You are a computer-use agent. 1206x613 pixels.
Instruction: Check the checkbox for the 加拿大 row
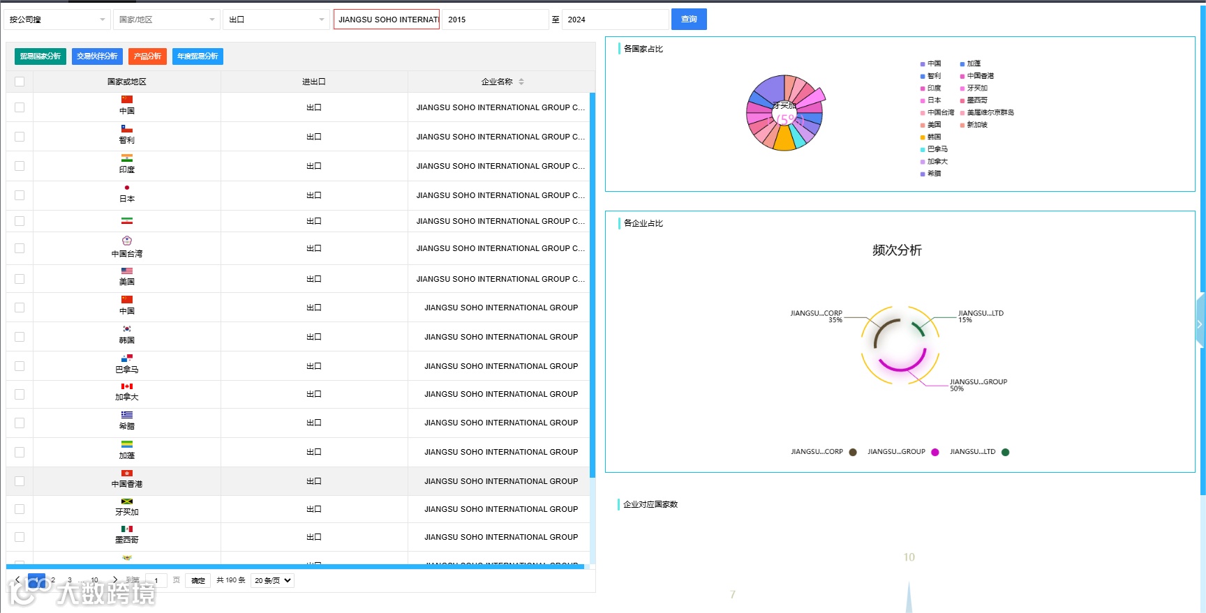tap(20, 394)
